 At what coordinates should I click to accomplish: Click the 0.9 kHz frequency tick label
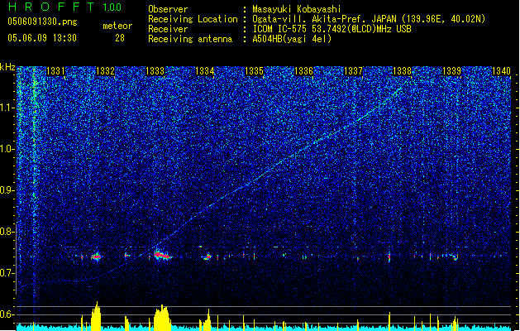pyautogui.click(x=7, y=190)
